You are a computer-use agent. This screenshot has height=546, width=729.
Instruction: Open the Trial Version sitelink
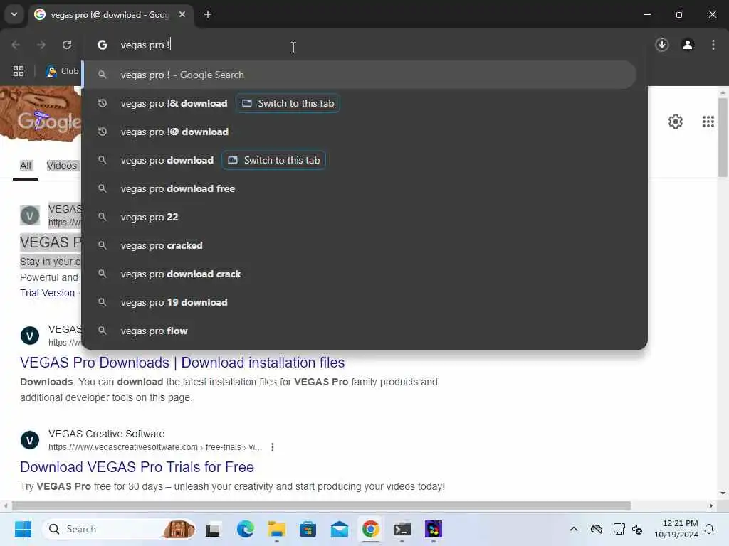tap(48, 293)
